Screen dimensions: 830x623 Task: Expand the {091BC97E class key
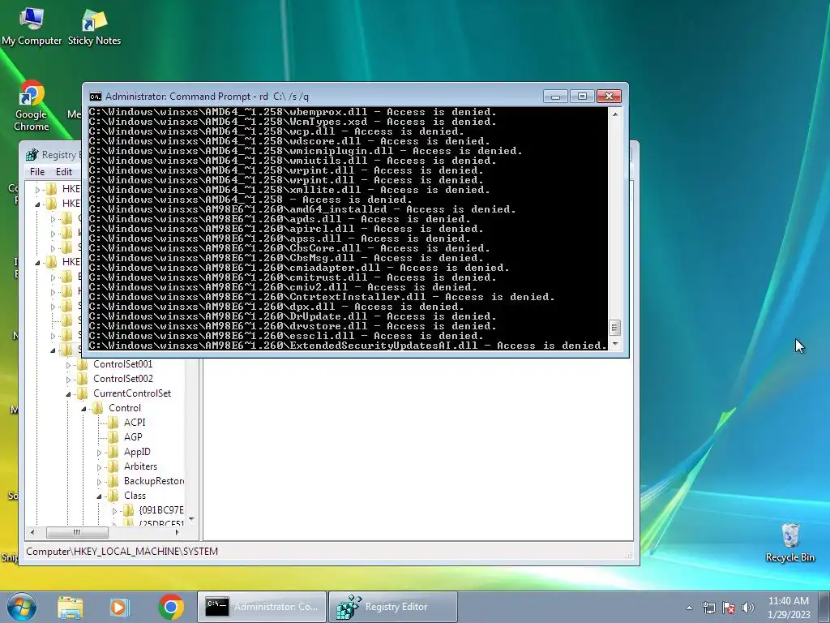(114, 511)
